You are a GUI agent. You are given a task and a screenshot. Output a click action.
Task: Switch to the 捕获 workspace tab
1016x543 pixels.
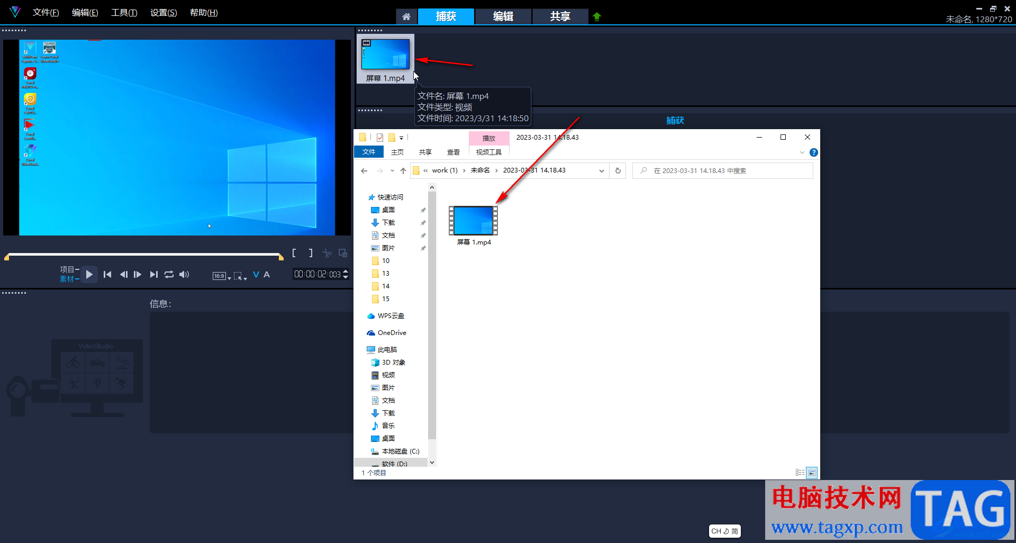click(446, 16)
